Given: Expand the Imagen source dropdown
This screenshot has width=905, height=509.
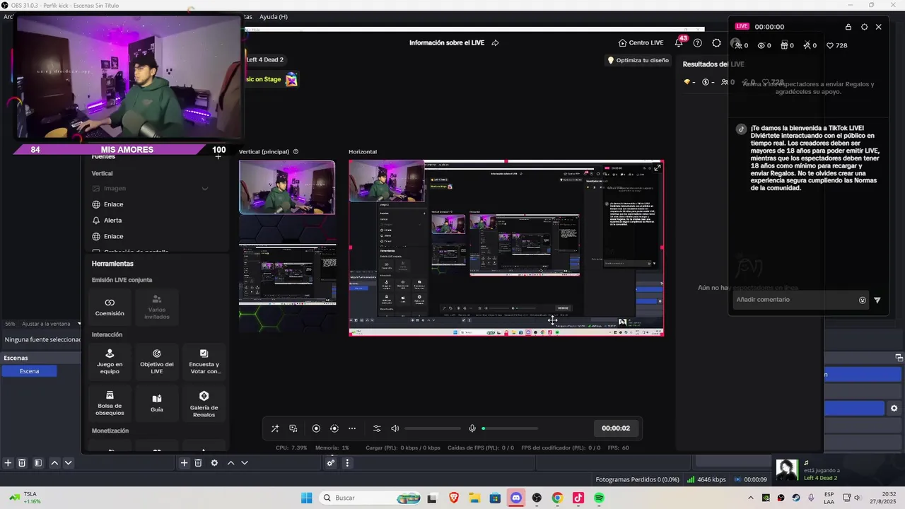Looking at the screenshot, I should pos(205,189).
